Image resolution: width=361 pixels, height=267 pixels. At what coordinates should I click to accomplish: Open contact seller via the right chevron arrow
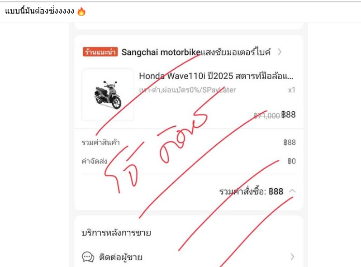pyautogui.click(x=292, y=257)
